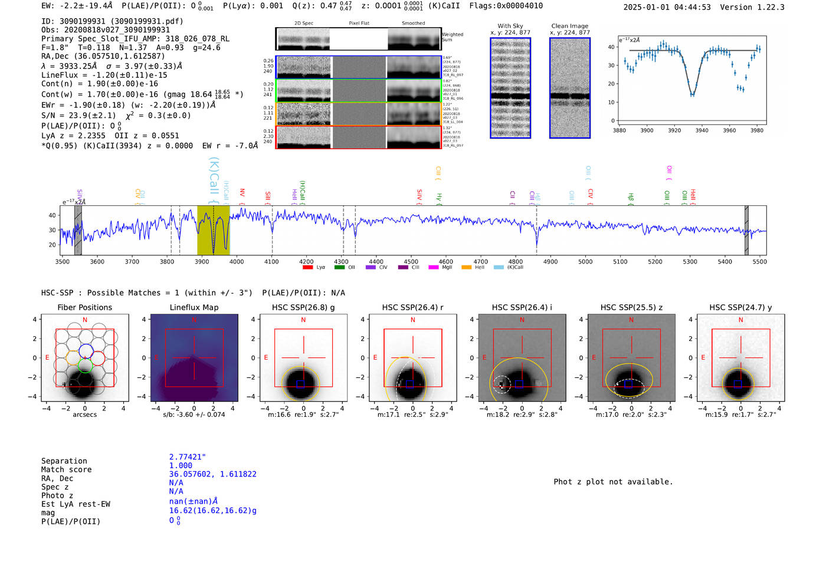Viewport: 826px width, 562px height.
Task: Click the With Sky CCD cutout
Action: click(510, 88)
